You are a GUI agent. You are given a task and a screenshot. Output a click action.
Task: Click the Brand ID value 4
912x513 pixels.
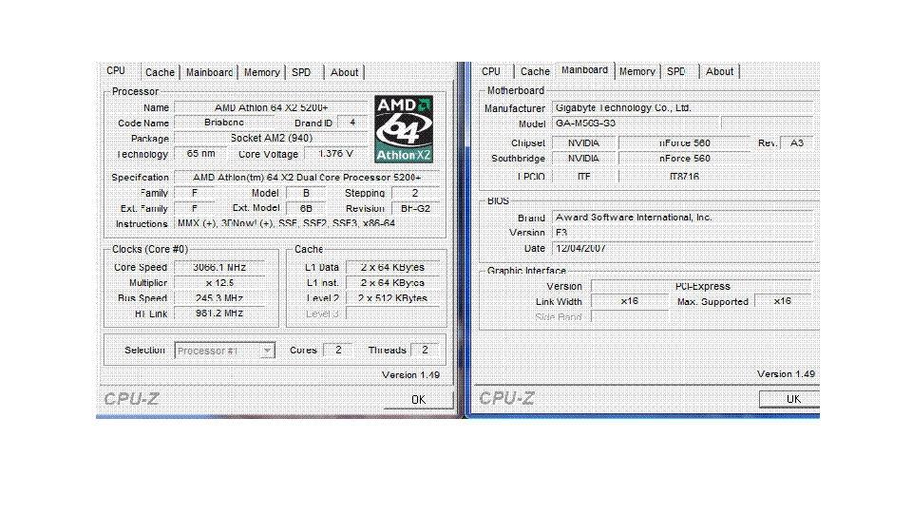(x=352, y=123)
